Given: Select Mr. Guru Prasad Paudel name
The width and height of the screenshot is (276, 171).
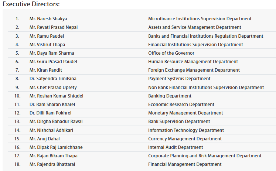Looking at the screenshot, I should (53, 62).
